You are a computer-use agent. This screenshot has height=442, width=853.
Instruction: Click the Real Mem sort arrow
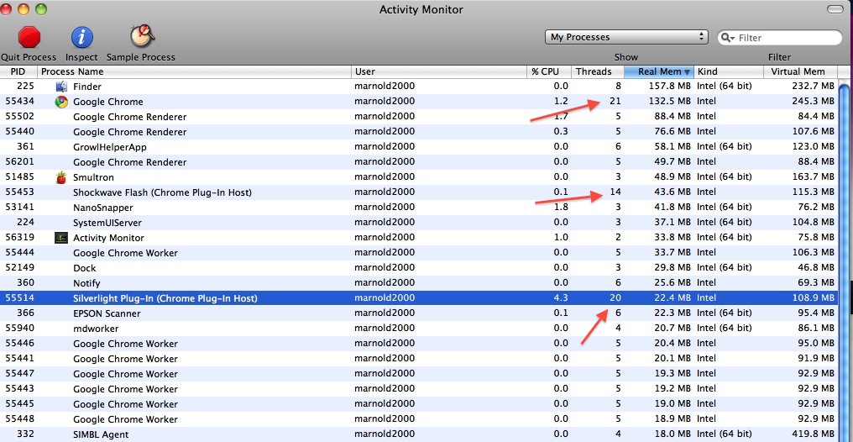pyautogui.click(x=687, y=72)
